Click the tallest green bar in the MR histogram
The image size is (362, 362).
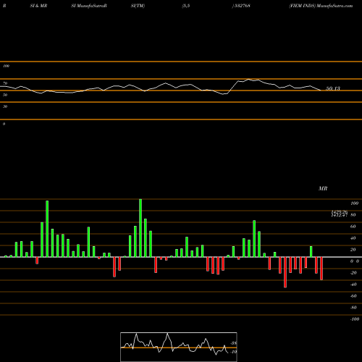tap(140, 228)
